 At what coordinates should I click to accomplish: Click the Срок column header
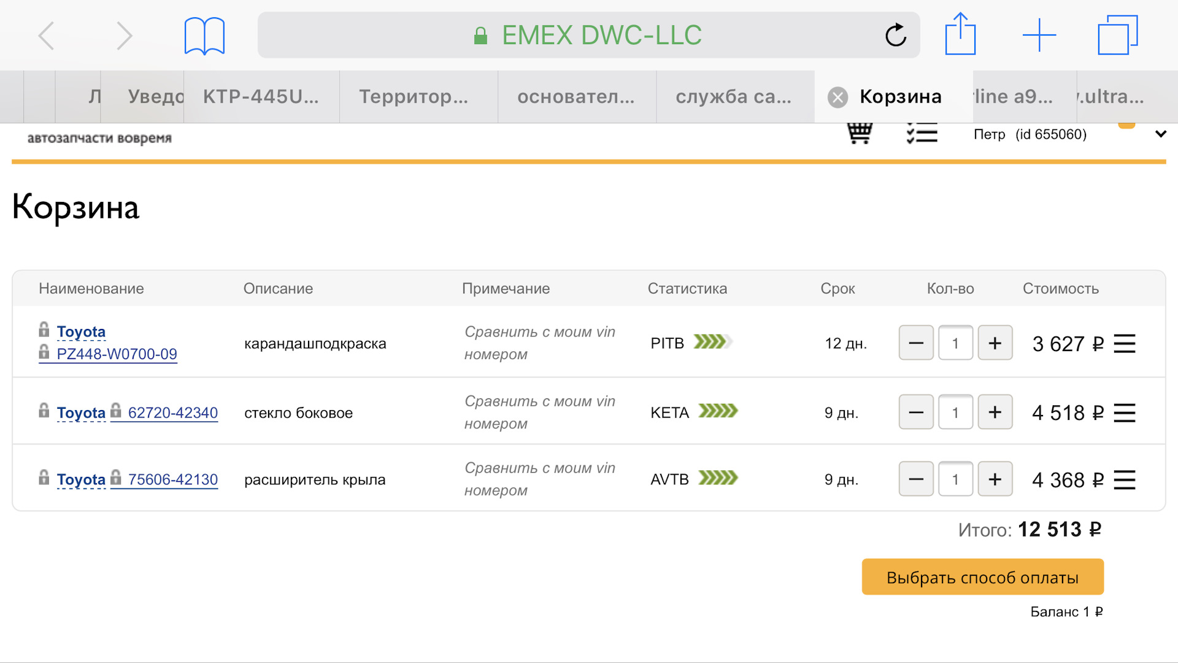837,289
